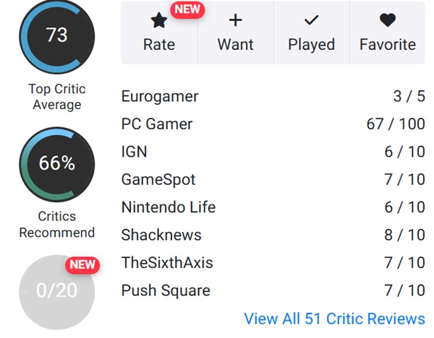Open TheSixthAxis review
The height and width of the screenshot is (338, 434).
pos(167,263)
